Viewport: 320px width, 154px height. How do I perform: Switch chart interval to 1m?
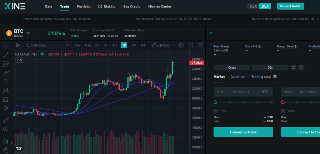click(x=68, y=45)
